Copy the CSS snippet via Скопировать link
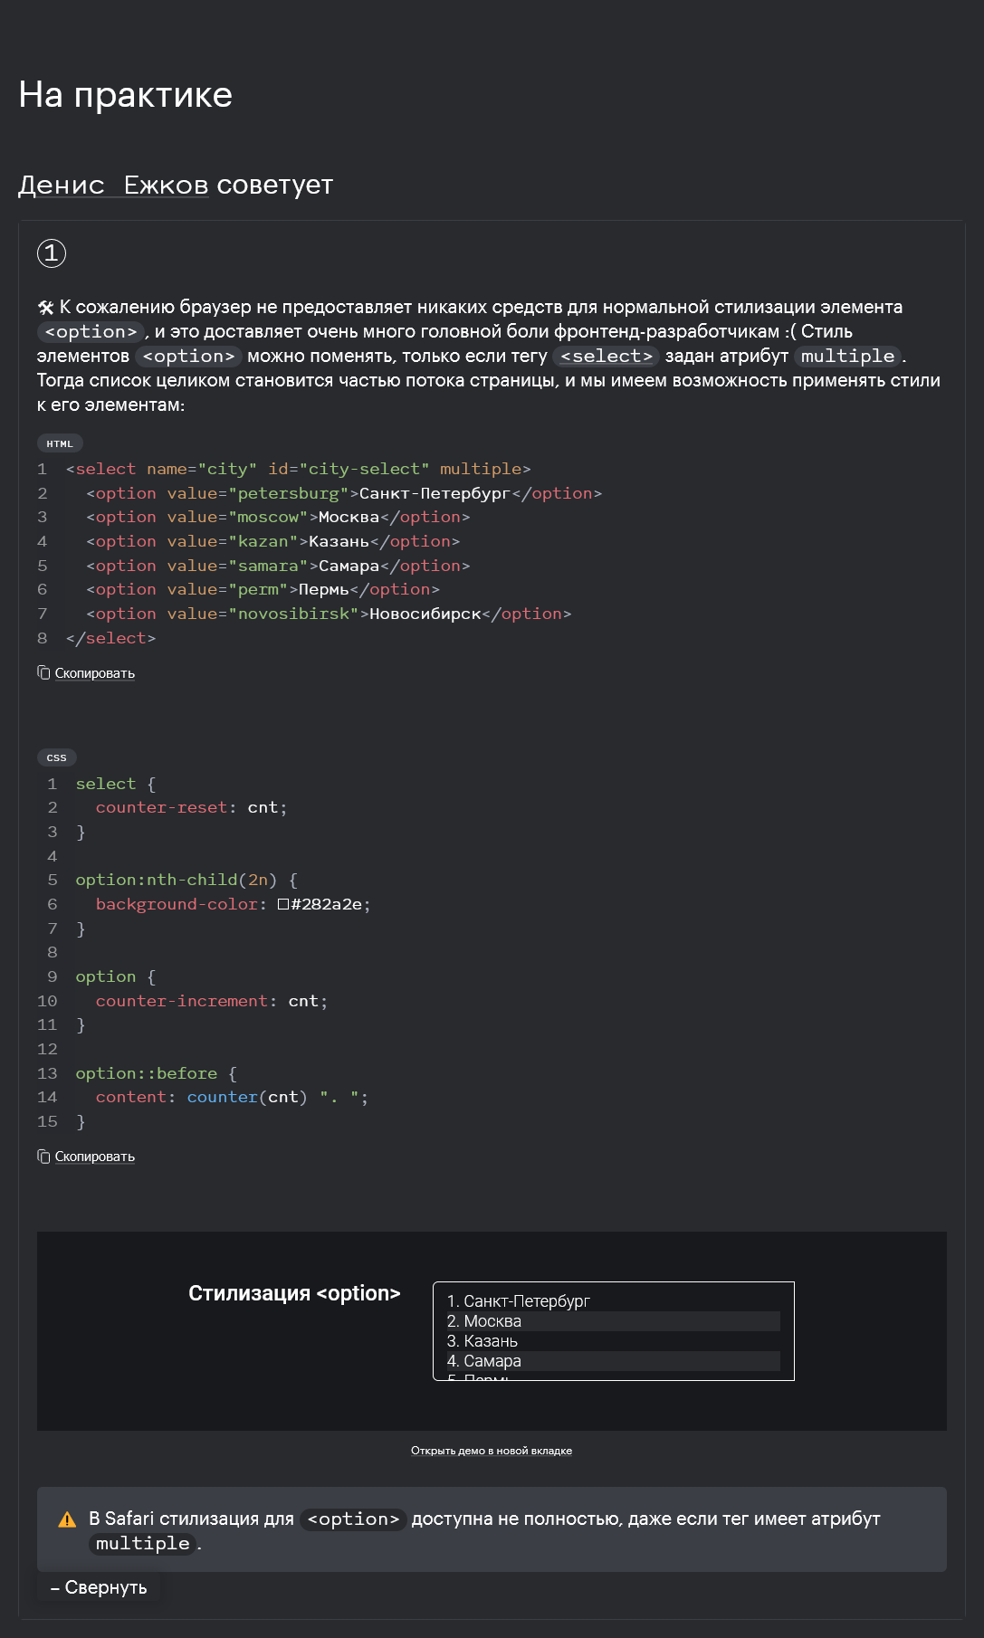 coord(94,1157)
